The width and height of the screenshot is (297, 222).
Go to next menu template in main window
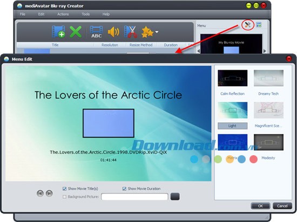tap(265, 51)
